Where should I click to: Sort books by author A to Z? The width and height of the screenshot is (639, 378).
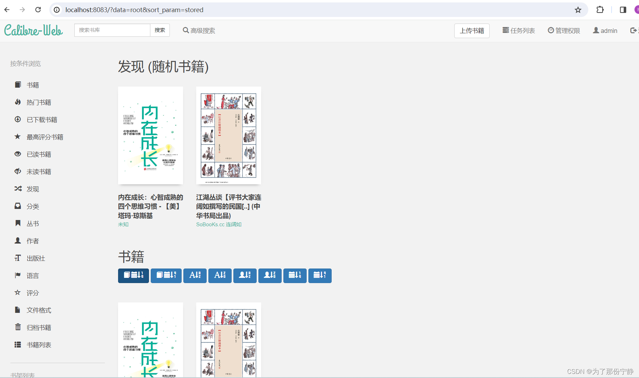245,275
